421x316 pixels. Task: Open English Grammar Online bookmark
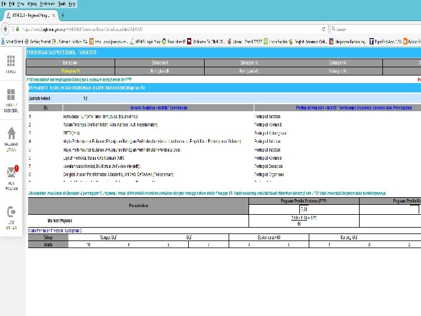[308, 42]
